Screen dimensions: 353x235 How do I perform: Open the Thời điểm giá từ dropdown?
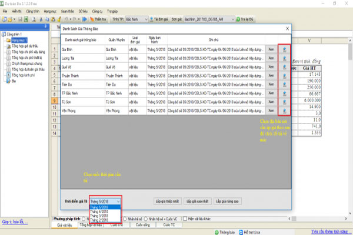click(x=106, y=201)
